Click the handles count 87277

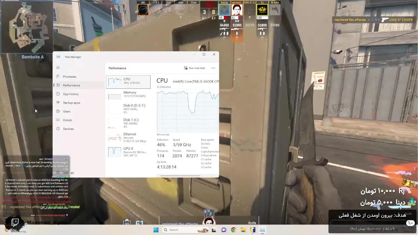coord(192,156)
